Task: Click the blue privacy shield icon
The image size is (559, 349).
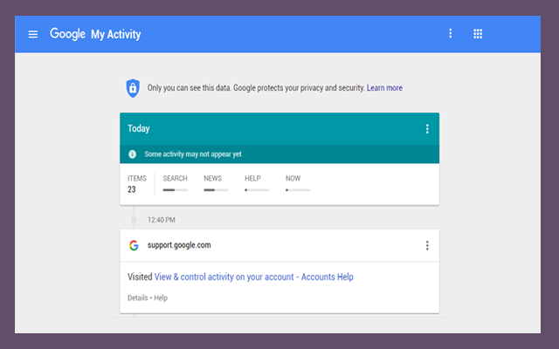Action: point(132,87)
